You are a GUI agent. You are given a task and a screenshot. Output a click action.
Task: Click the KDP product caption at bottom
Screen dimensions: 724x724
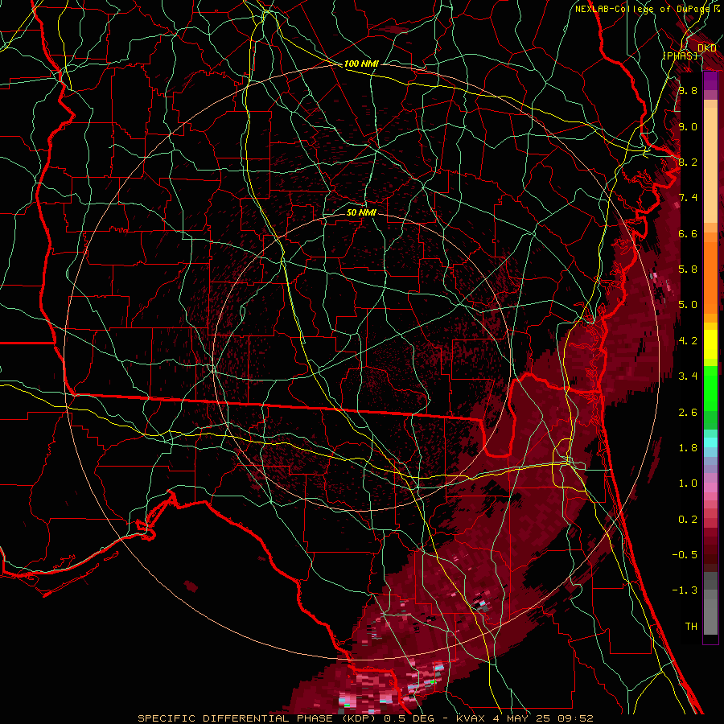[x=365, y=718]
